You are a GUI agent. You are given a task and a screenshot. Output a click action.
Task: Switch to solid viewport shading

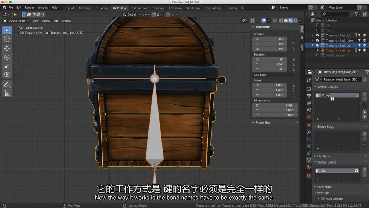tap(286, 21)
